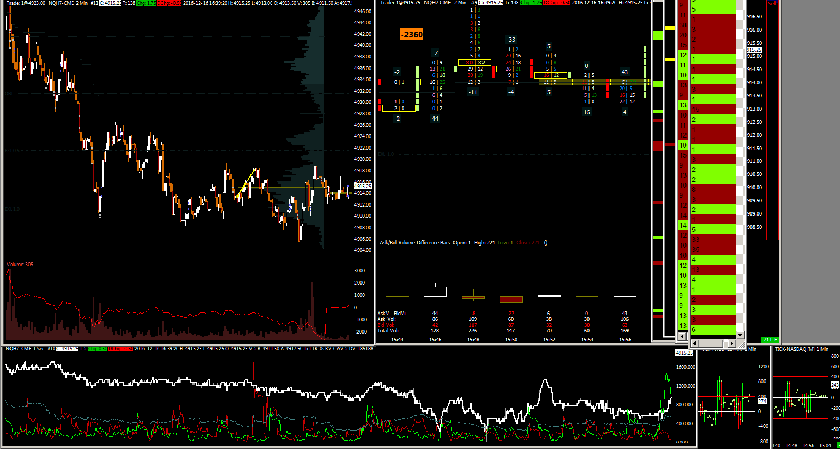Click the highlighted 26 | 21 footprint cell

pos(513,69)
